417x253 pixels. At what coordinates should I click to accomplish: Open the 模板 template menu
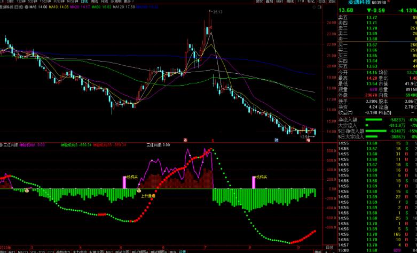[x=318, y=252]
